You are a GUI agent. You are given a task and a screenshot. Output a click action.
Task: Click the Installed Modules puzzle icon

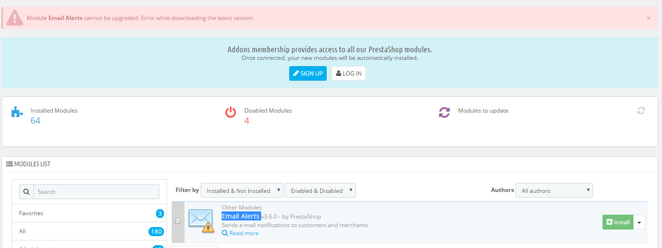[17, 113]
